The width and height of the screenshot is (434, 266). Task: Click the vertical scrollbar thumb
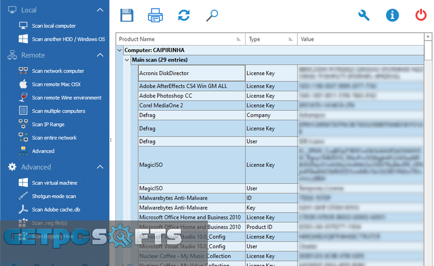(428, 50)
